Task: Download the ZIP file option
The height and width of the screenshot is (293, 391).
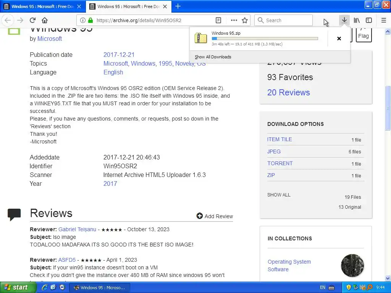Action: [271, 175]
